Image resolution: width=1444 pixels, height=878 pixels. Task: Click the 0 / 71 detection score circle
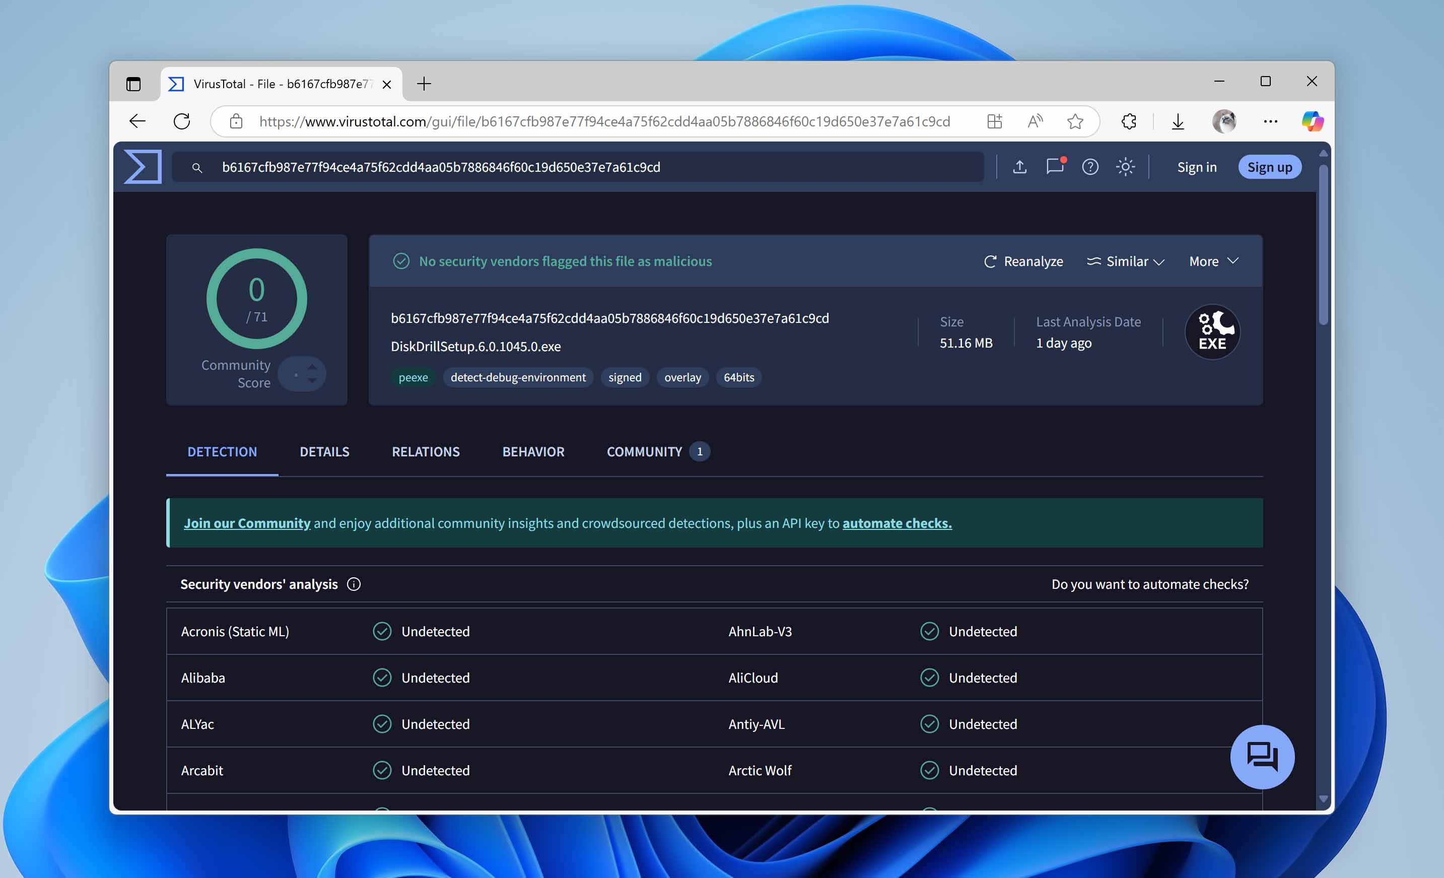coord(257,299)
